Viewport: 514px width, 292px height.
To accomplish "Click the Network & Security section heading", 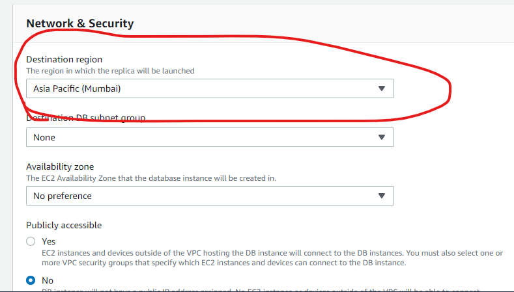I will pyautogui.click(x=79, y=23).
